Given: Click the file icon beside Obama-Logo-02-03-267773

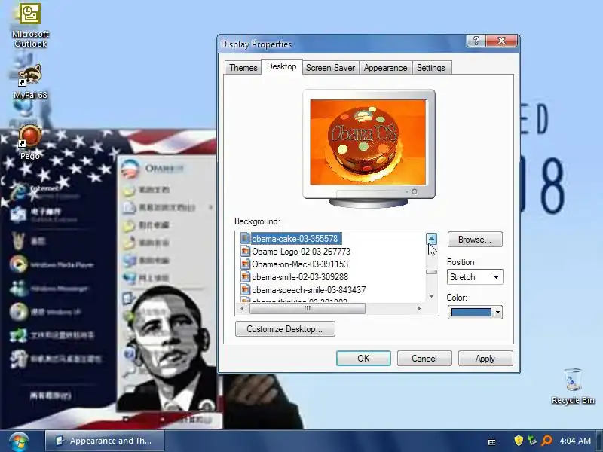Looking at the screenshot, I should click(x=245, y=252).
